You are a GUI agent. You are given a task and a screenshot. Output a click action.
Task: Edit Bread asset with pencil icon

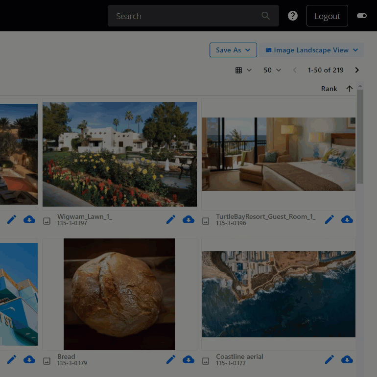(171, 360)
